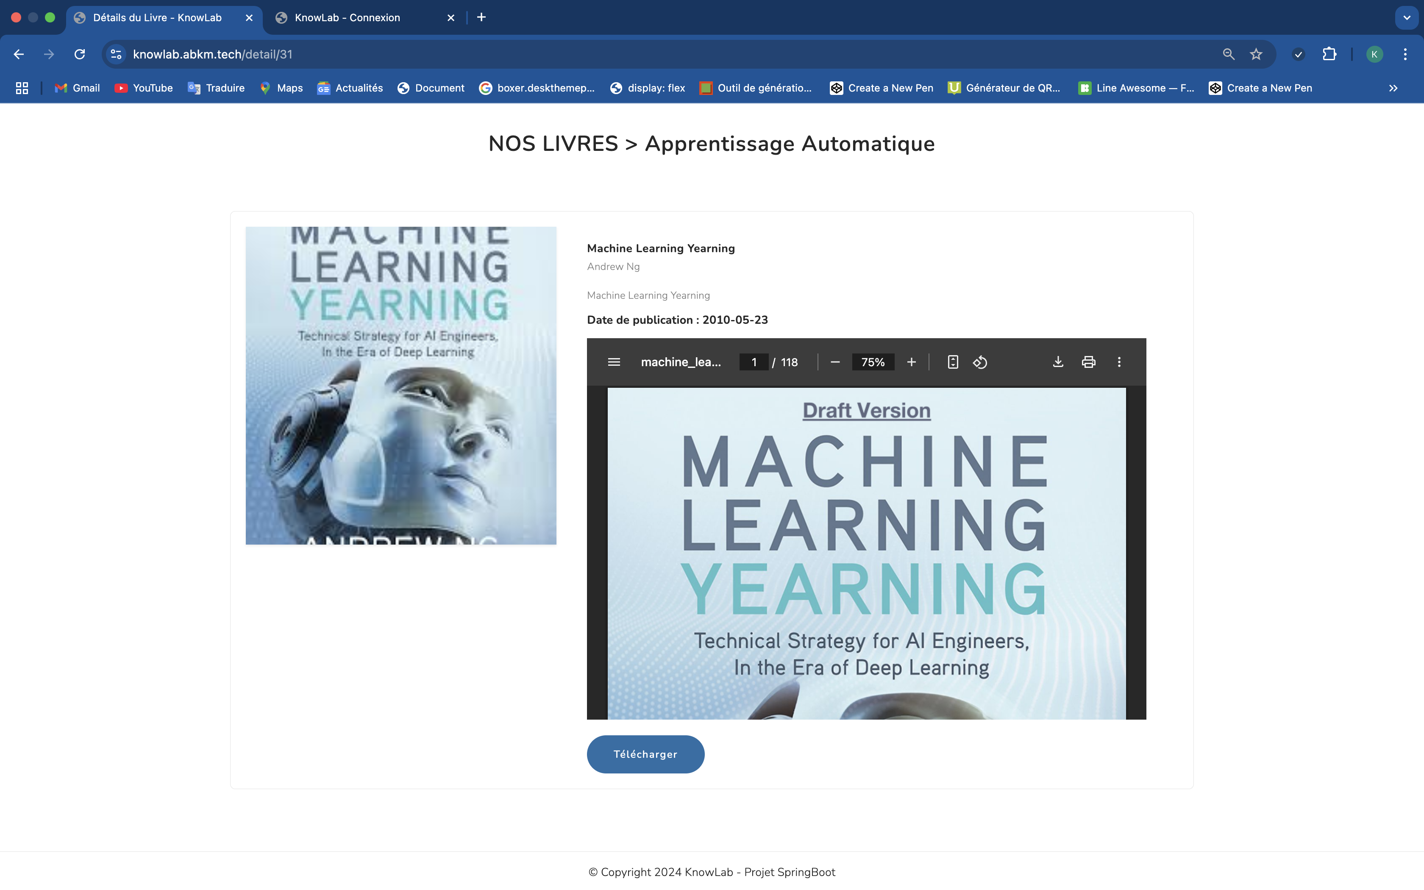Open the Document bookmark
Viewport: 1424px width, 890px height.
click(431, 88)
